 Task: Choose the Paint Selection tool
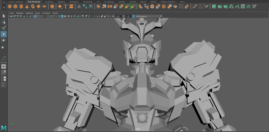click(x=4, y=28)
